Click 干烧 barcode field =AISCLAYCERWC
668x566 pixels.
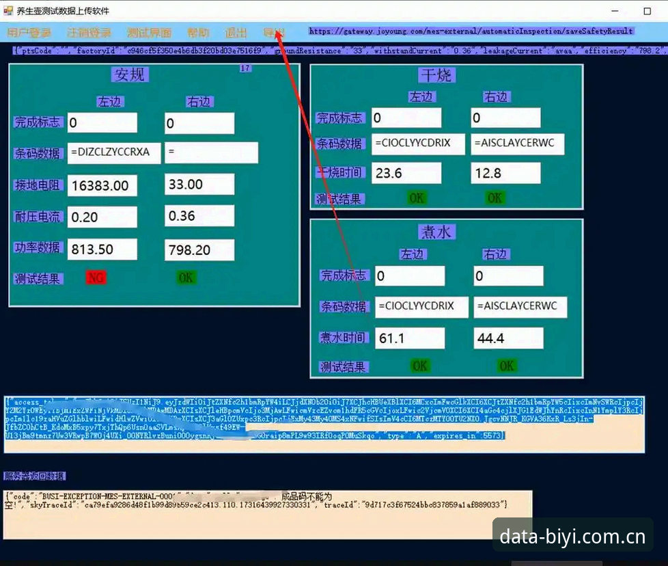click(518, 144)
